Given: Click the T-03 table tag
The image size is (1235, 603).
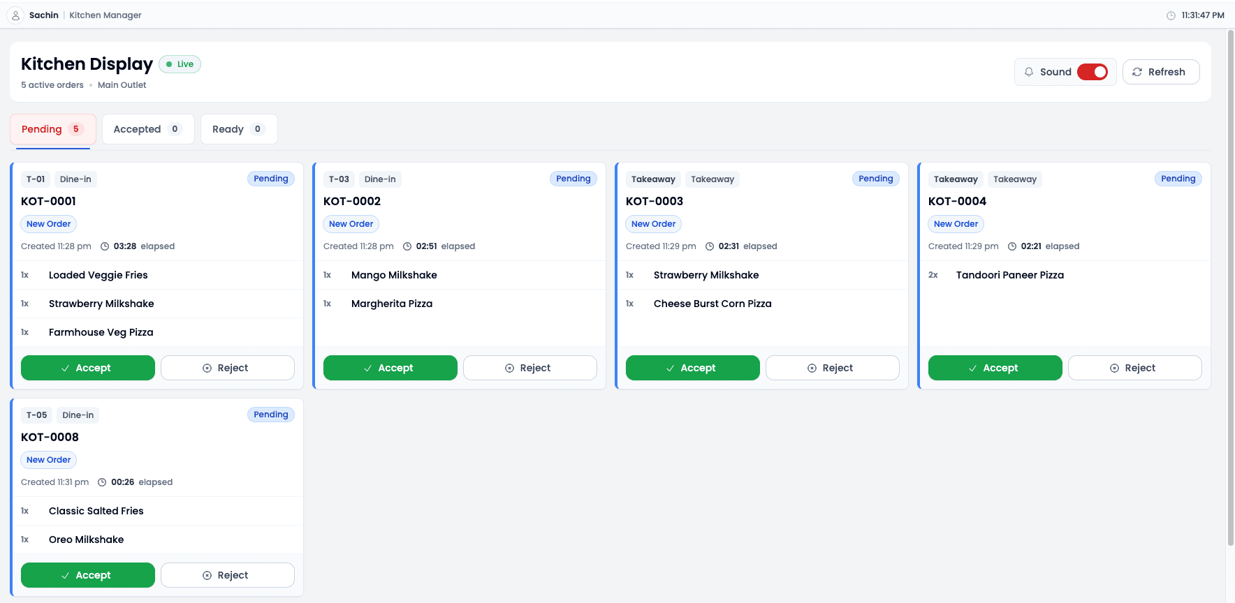Looking at the screenshot, I should click(x=339, y=179).
